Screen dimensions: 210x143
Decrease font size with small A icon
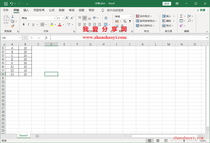pyautogui.click(x=72, y=18)
